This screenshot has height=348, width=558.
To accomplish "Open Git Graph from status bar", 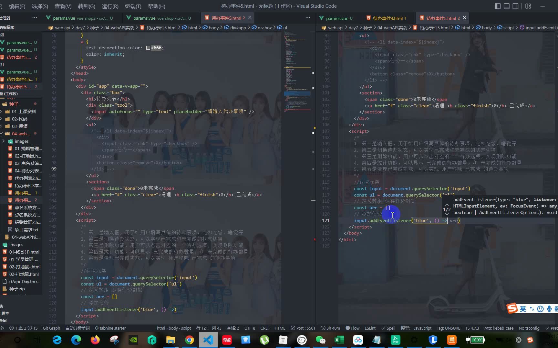I will coord(51,328).
